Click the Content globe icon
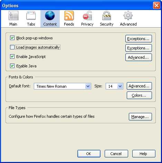The image size is (162, 163). (x=50, y=16)
